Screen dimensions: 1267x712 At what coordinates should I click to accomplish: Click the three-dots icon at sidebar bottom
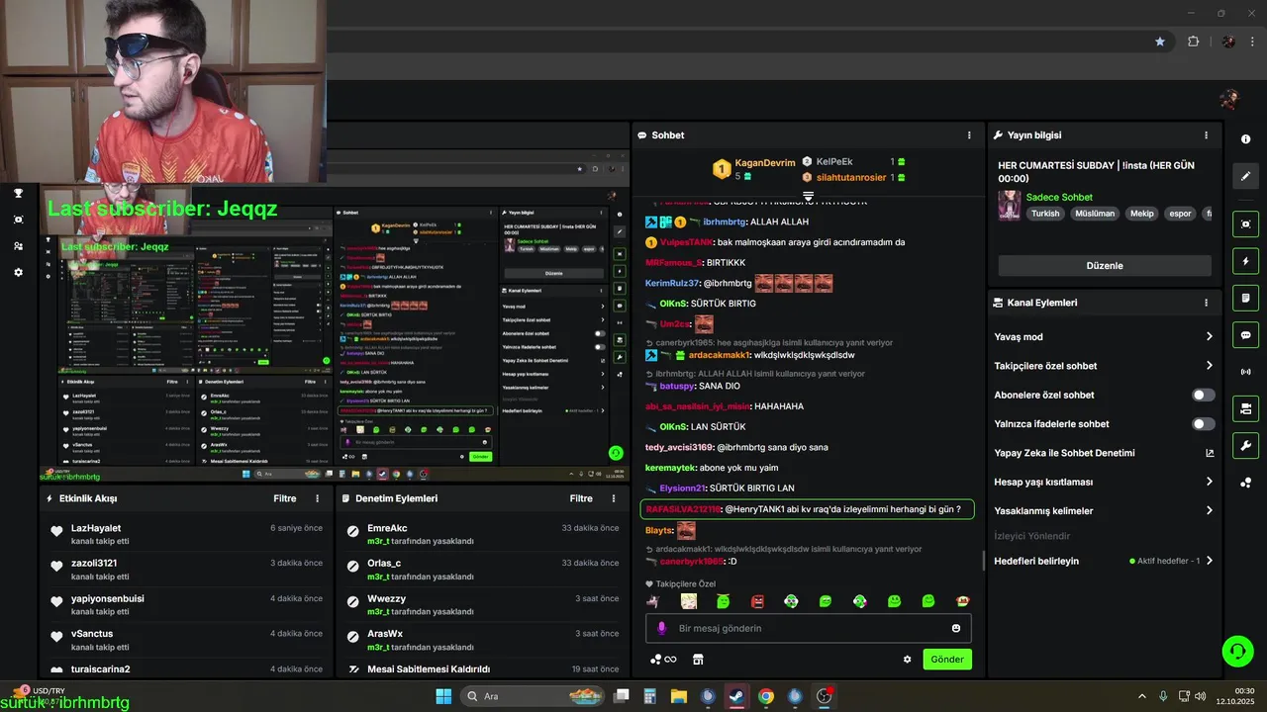pos(1245,483)
